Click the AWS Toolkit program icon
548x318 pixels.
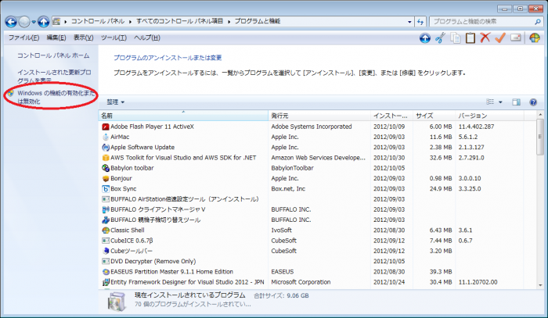(x=106, y=158)
